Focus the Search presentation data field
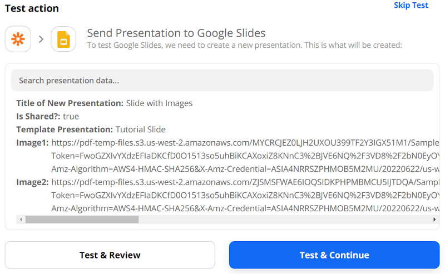Viewport: 445px width, 274px height. pos(222,80)
